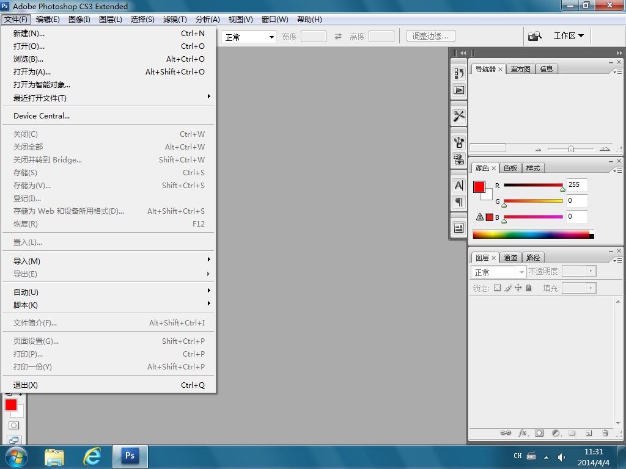The image size is (626, 469).
Task: Open the color panel options menu
Action: click(617, 170)
